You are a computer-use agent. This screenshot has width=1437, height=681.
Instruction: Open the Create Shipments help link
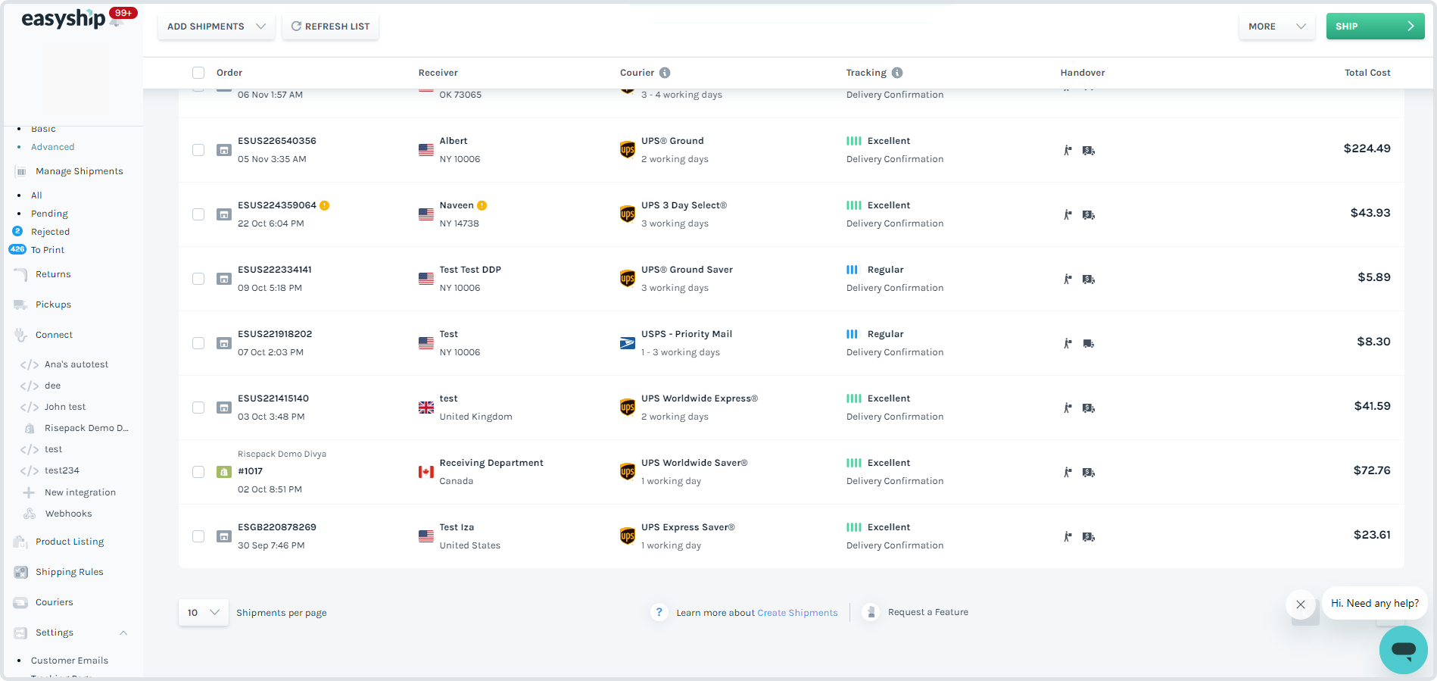(x=797, y=613)
